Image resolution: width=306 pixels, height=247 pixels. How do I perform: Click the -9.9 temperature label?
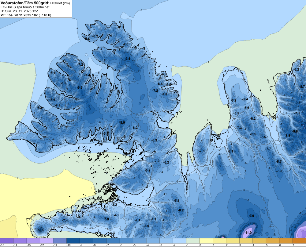(x=251, y=216)
